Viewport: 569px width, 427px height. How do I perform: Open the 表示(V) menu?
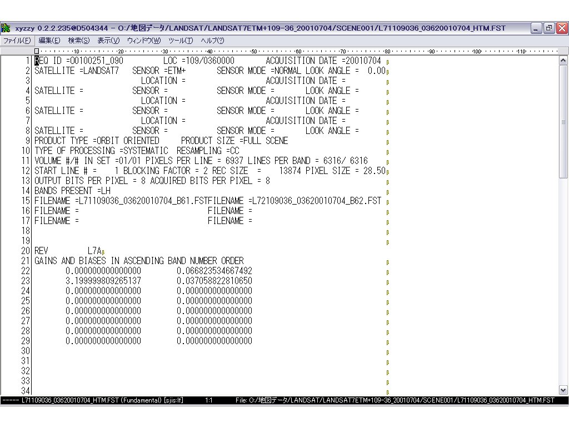point(108,41)
